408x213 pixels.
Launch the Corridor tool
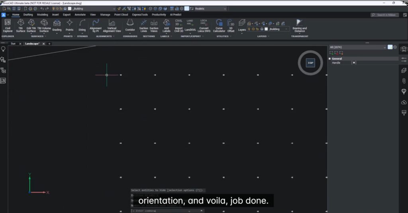click(130, 26)
